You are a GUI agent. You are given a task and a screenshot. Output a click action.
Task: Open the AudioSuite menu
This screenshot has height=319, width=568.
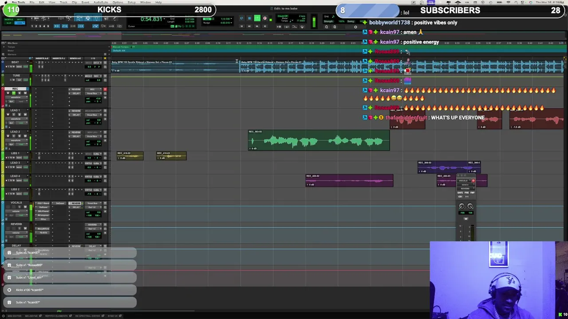coord(101,2)
